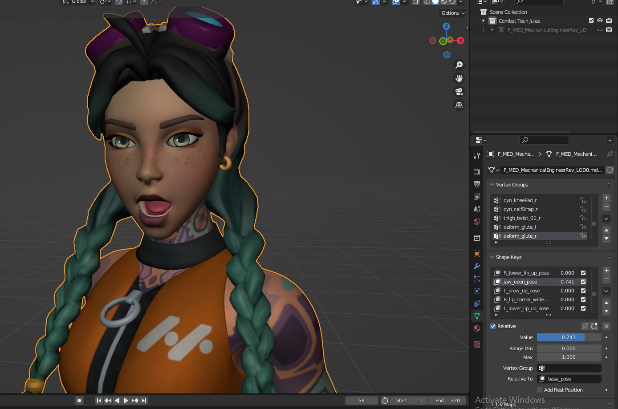Open the View Layer properties tab
618x409 pixels.
(477, 196)
